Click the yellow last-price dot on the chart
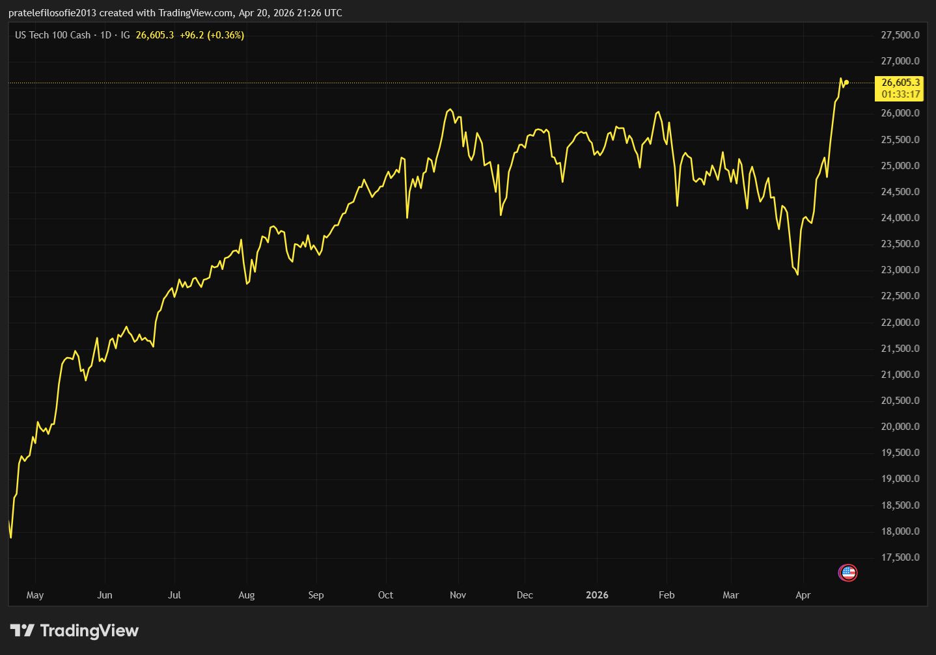The width and height of the screenshot is (936, 655). (x=846, y=81)
